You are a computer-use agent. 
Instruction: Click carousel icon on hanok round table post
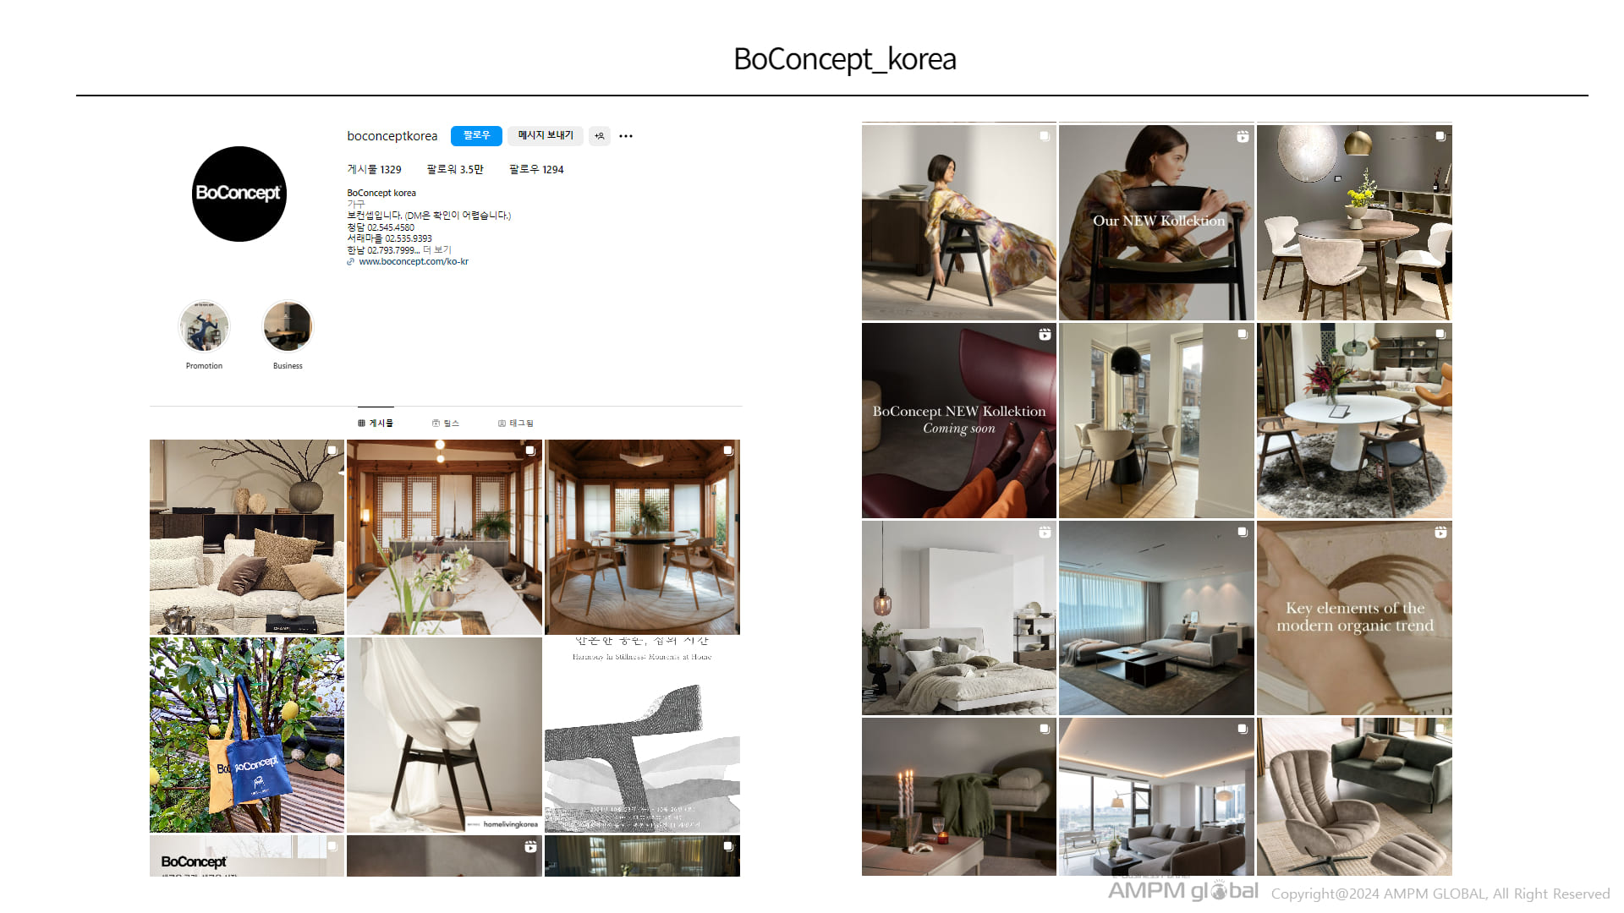pyautogui.click(x=728, y=451)
